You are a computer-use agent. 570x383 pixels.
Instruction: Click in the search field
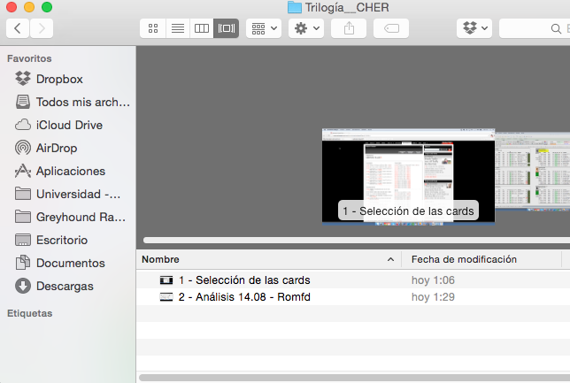click(x=535, y=28)
